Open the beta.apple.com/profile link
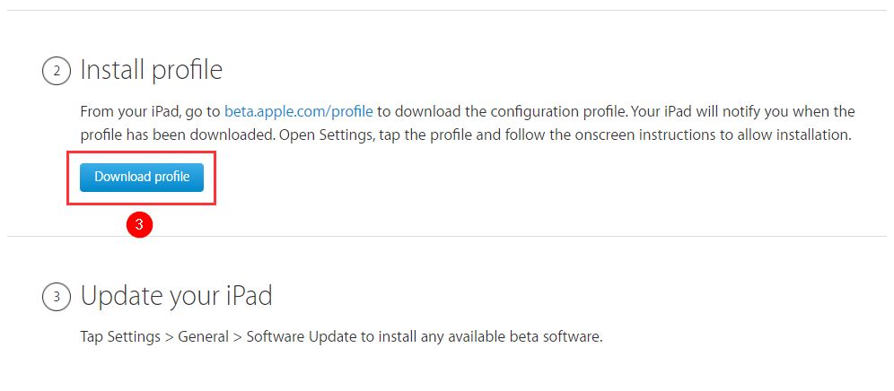The width and height of the screenshot is (894, 391). [299, 111]
